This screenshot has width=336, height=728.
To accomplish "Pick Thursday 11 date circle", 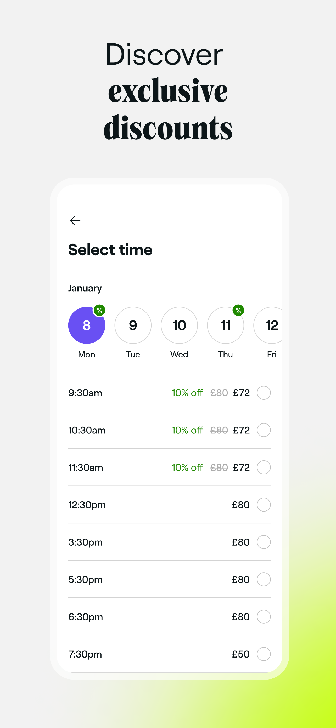I will [225, 326].
